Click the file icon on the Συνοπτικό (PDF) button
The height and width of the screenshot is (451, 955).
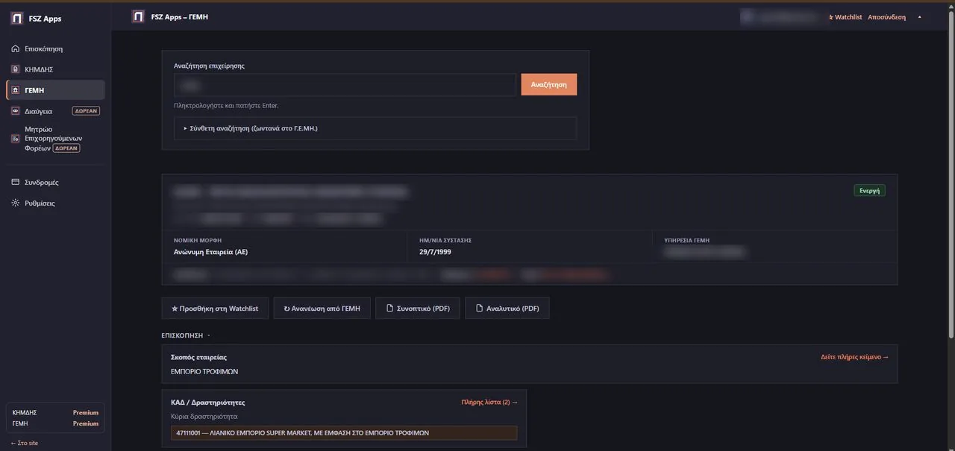click(x=389, y=309)
